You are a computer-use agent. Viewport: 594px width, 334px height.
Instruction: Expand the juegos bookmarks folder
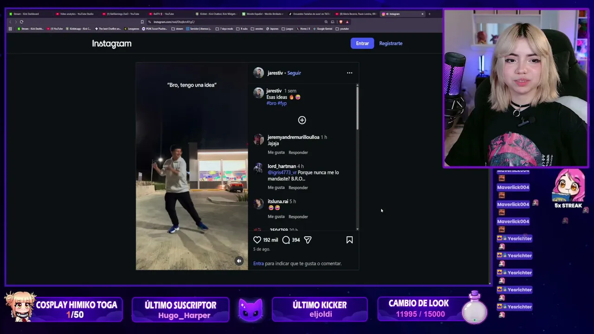288,29
